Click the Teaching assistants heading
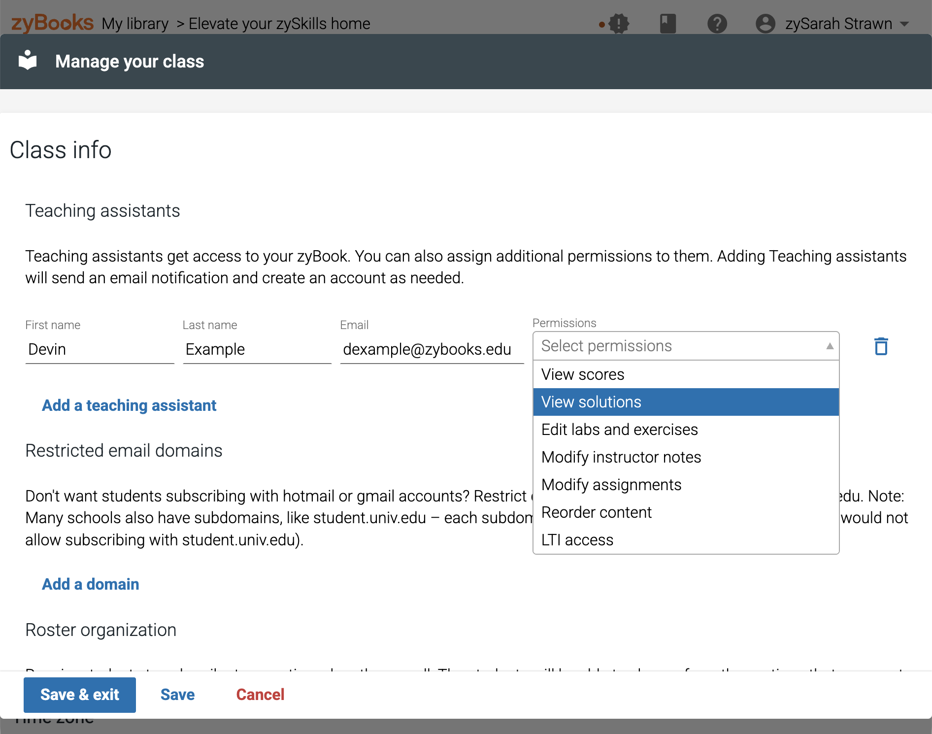 (x=102, y=210)
